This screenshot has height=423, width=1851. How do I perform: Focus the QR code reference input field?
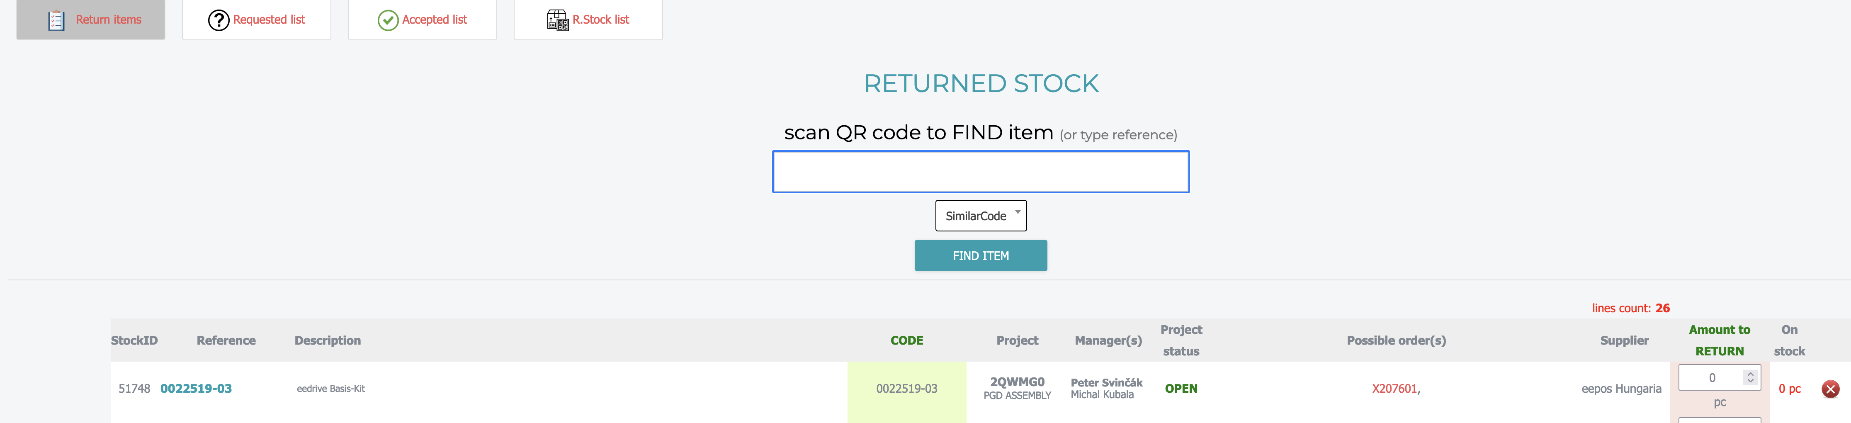[980, 172]
